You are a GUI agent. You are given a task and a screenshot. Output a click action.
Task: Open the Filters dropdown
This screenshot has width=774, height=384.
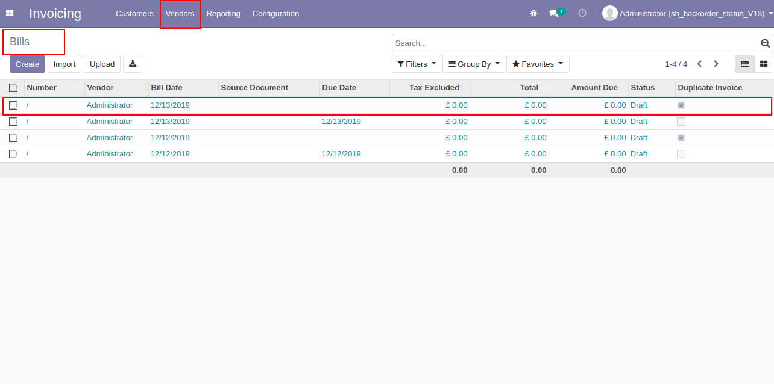(417, 64)
